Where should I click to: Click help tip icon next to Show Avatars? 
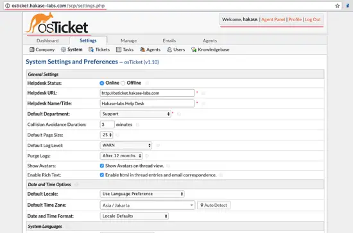click(168, 166)
